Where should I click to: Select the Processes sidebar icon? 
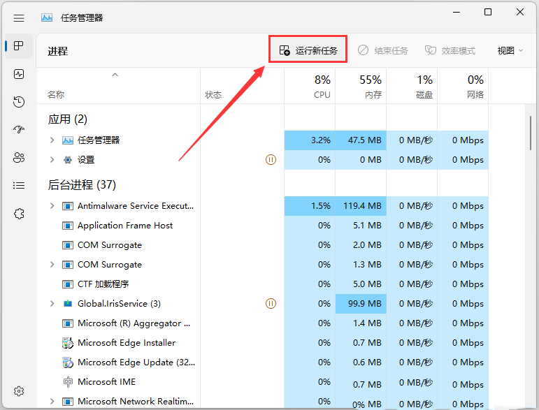click(19, 45)
